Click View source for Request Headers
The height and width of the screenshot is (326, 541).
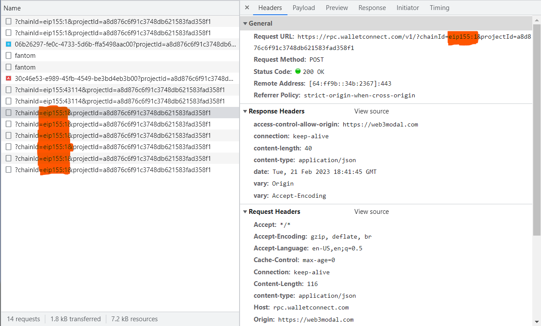pos(371,212)
